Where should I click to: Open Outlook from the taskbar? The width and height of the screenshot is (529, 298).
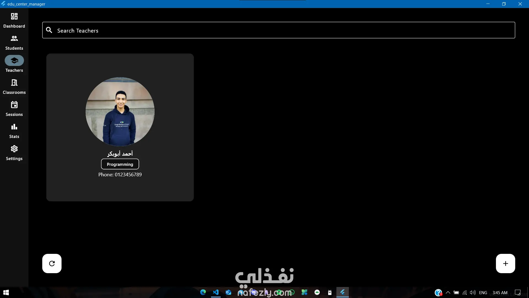[x=228, y=292]
